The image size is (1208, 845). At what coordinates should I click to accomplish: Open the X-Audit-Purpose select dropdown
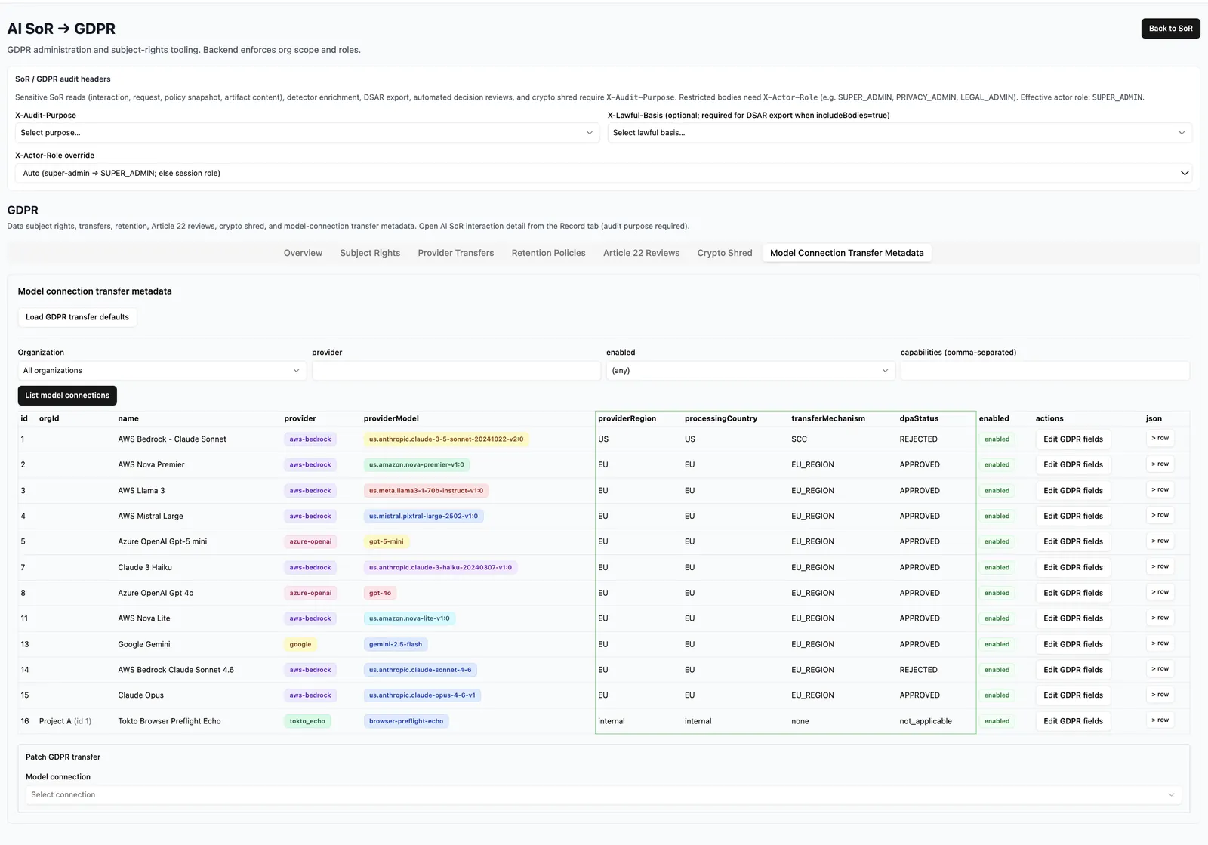[x=307, y=133]
